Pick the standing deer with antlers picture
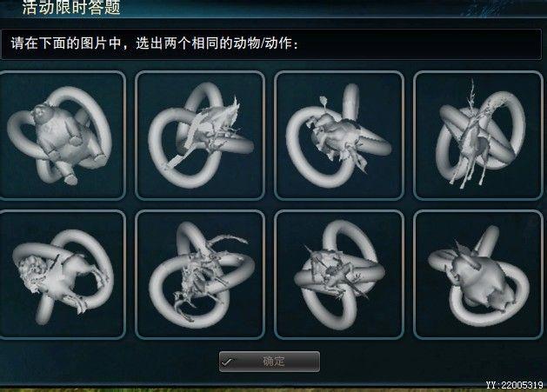The height and width of the screenshot is (392, 547). [x=477, y=136]
